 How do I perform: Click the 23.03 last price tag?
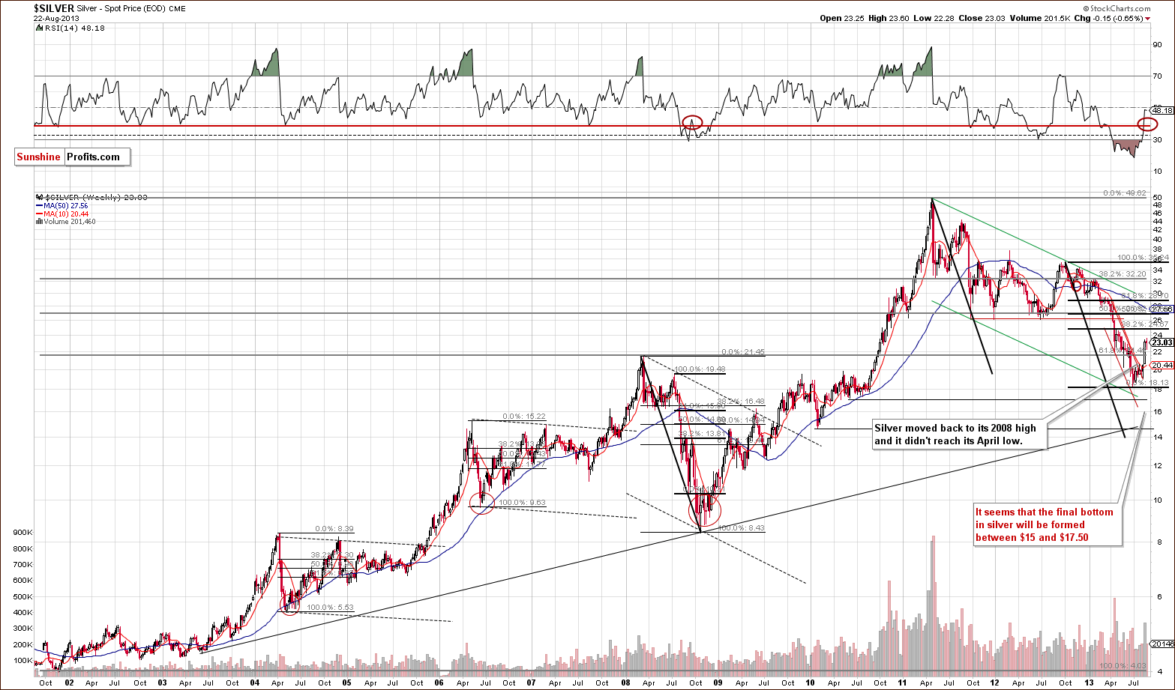[1161, 342]
